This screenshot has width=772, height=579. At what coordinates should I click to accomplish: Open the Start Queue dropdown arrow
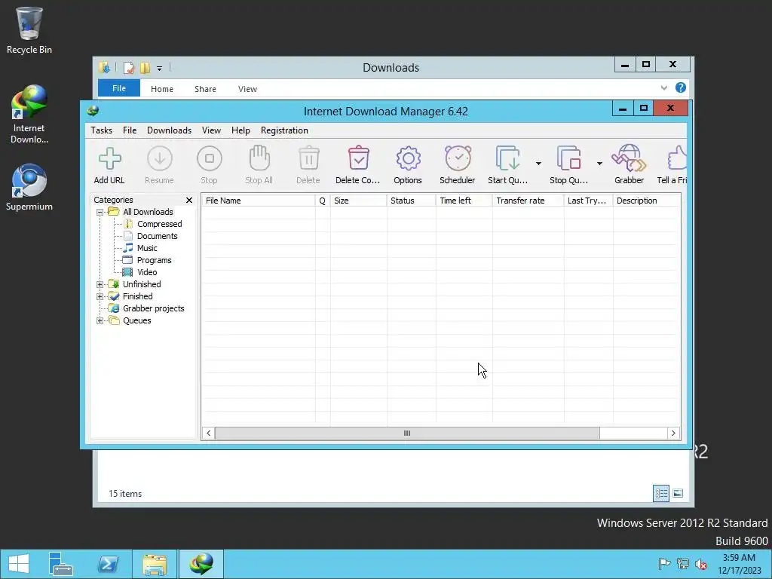538,164
